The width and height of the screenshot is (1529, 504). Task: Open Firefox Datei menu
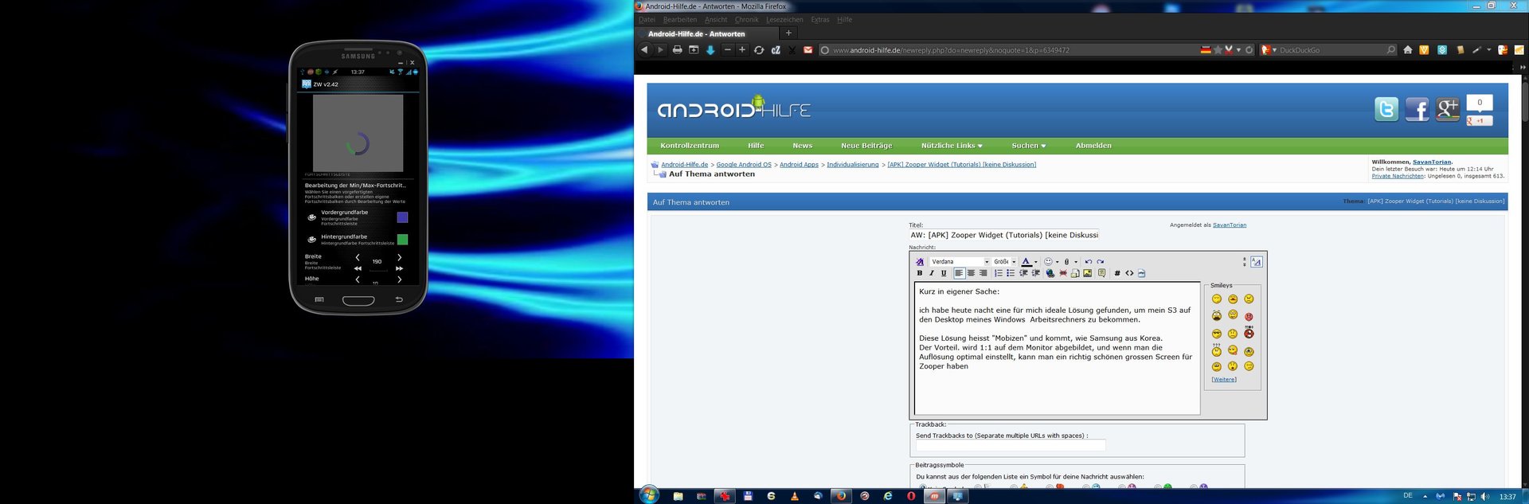point(647,20)
